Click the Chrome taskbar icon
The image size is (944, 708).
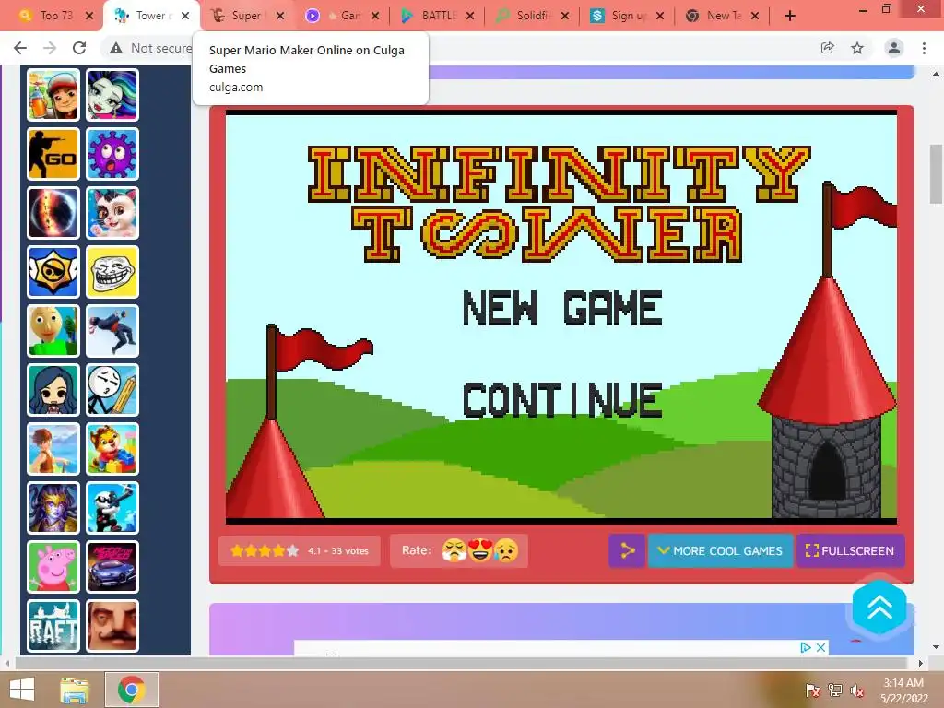(x=132, y=690)
